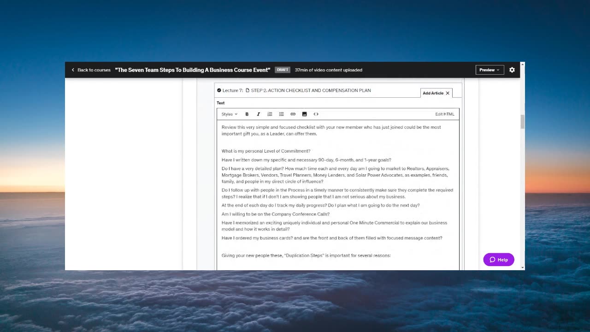The height and width of the screenshot is (332, 590).
Task: Go back to courses
Action: pos(91,70)
